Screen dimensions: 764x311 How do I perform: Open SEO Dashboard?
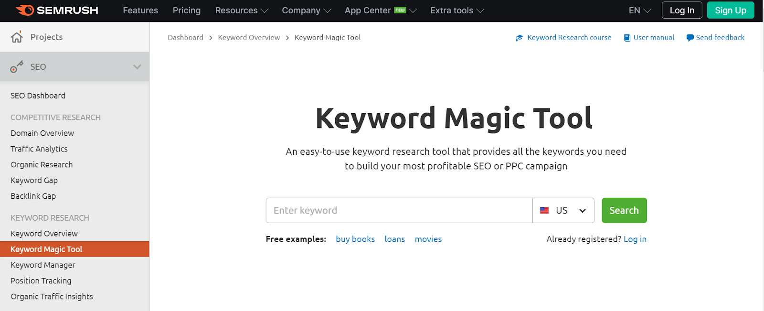[38, 96]
